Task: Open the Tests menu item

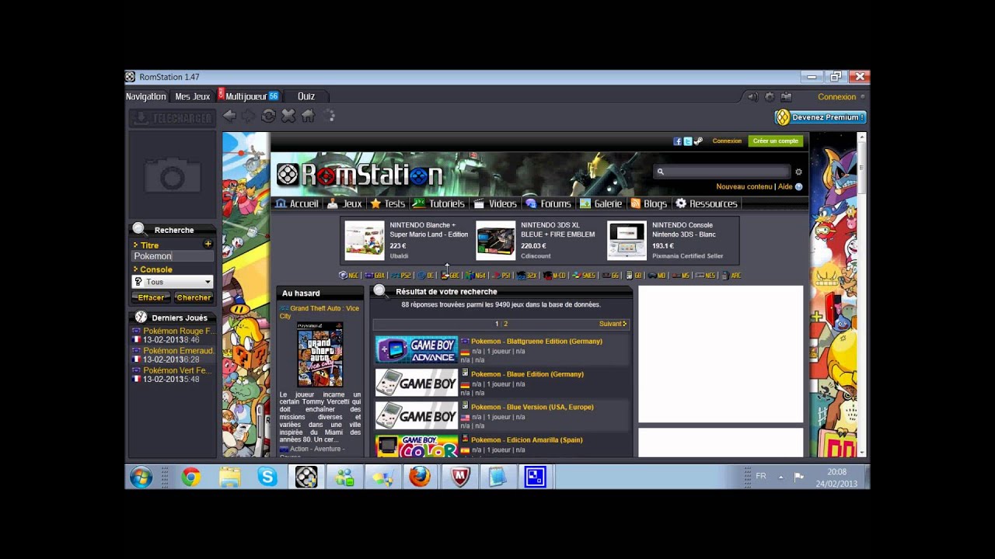Action: (x=387, y=203)
